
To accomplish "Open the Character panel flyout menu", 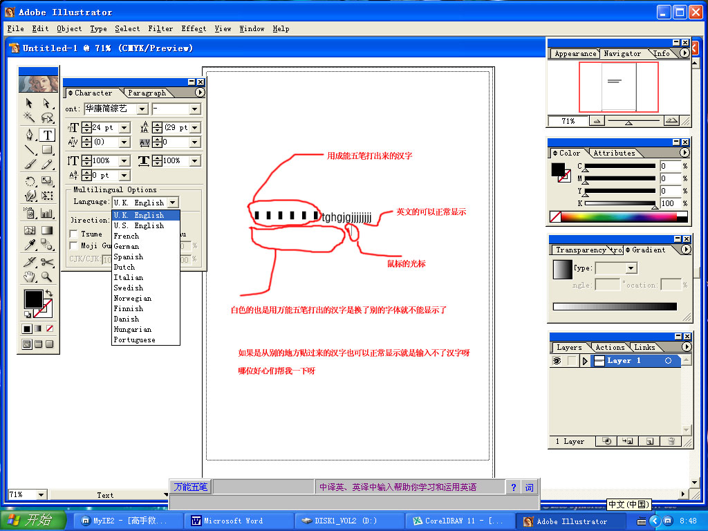I will (x=200, y=93).
